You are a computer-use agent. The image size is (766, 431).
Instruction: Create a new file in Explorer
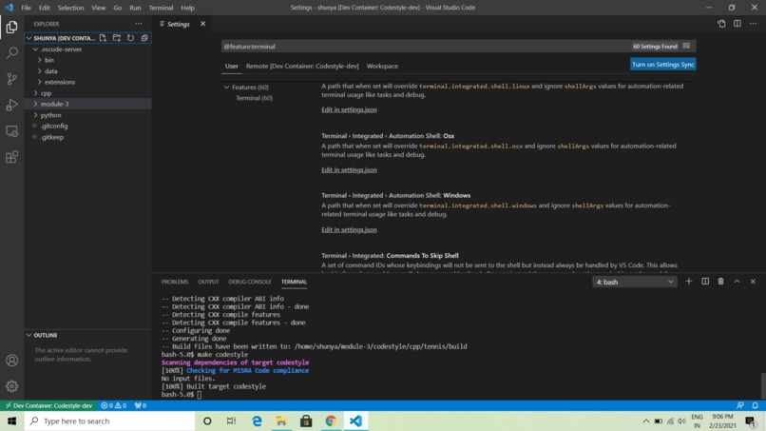tap(103, 38)
